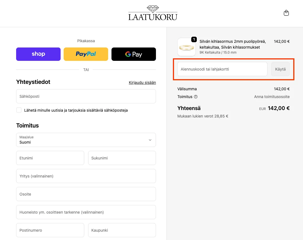Pay with the PayPal button
The width and height of the screenshot is (303, 240).
(86, 54)
